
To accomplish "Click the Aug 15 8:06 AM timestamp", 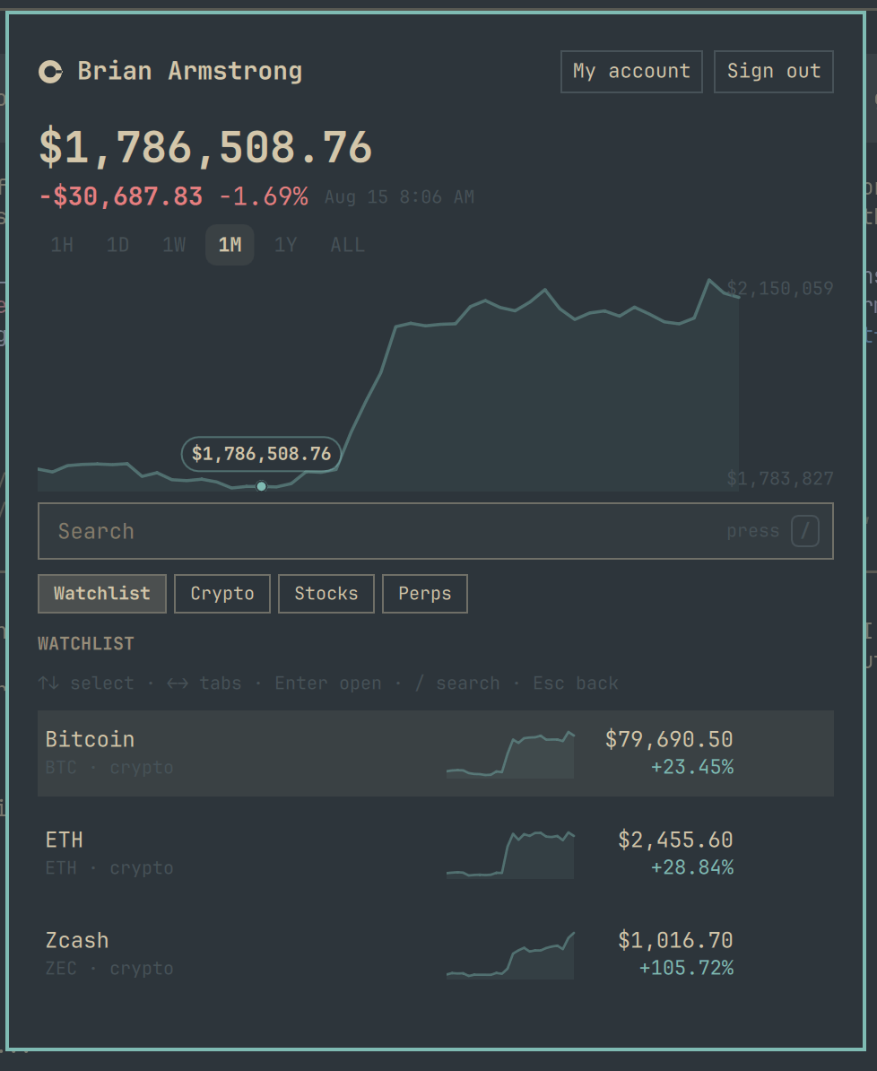I will click(400, 197).
